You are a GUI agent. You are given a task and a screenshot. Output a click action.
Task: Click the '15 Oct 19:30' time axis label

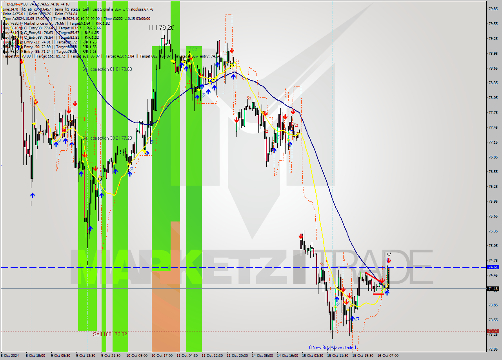pos(363,356)
